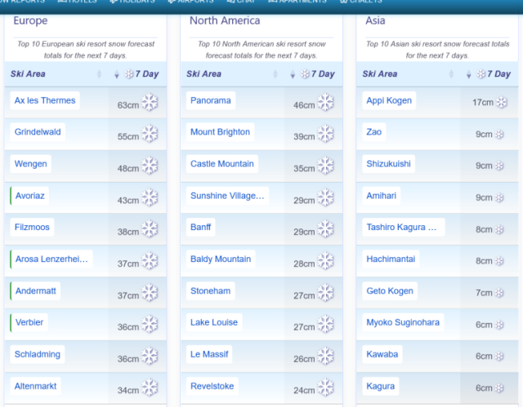Open Verbier resort link
This screenshot has height=407, width=523.
pos(29,322)
